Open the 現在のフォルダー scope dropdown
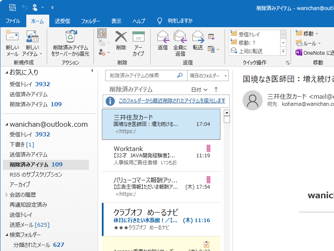334x251 pixels. 207,76
